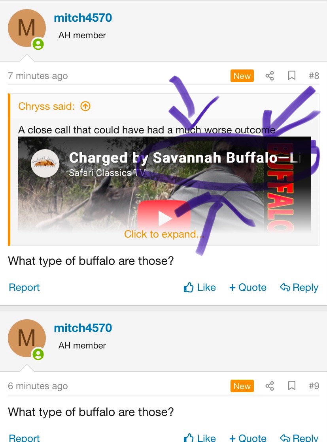Open mitch4570 profile name on post #8
Viewport: 327px width, 442px height.
[83, 18]
